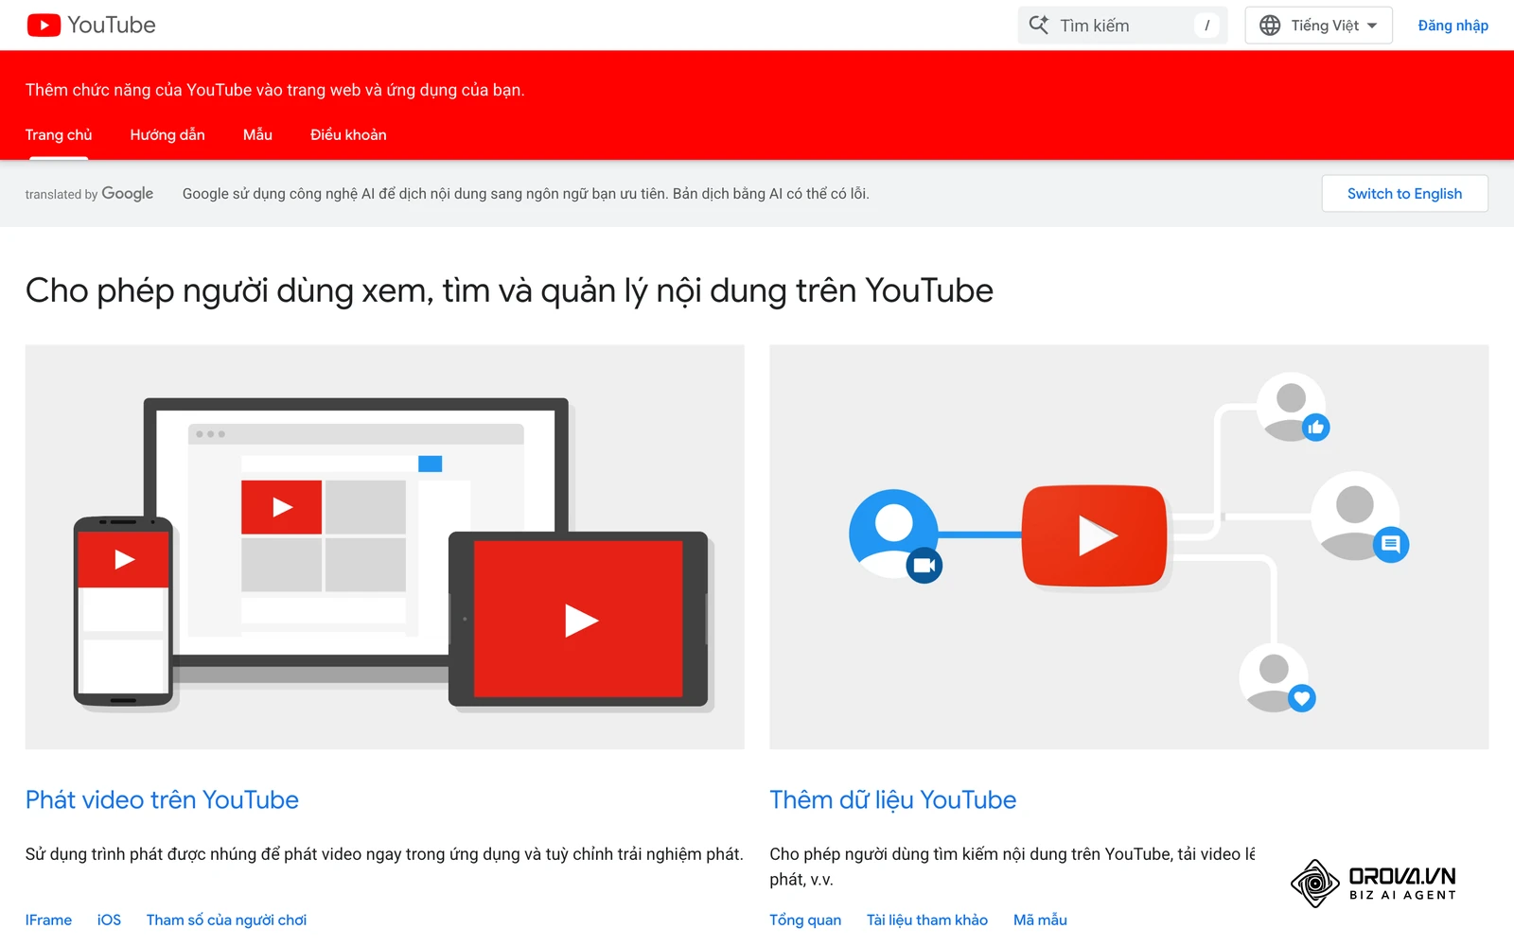The image size is (1514, 946).
Task: Open the Tiếng Việt language dropdown
Action: coord(1318,26)
